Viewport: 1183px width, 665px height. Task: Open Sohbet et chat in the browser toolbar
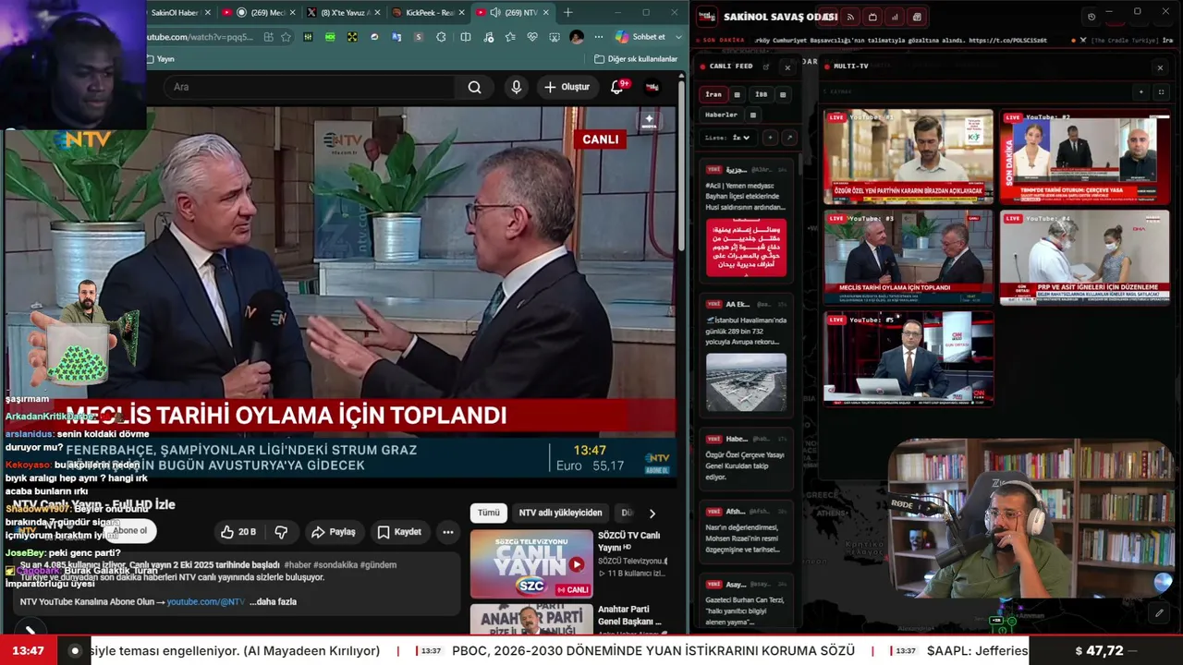[x=640, y=37]
